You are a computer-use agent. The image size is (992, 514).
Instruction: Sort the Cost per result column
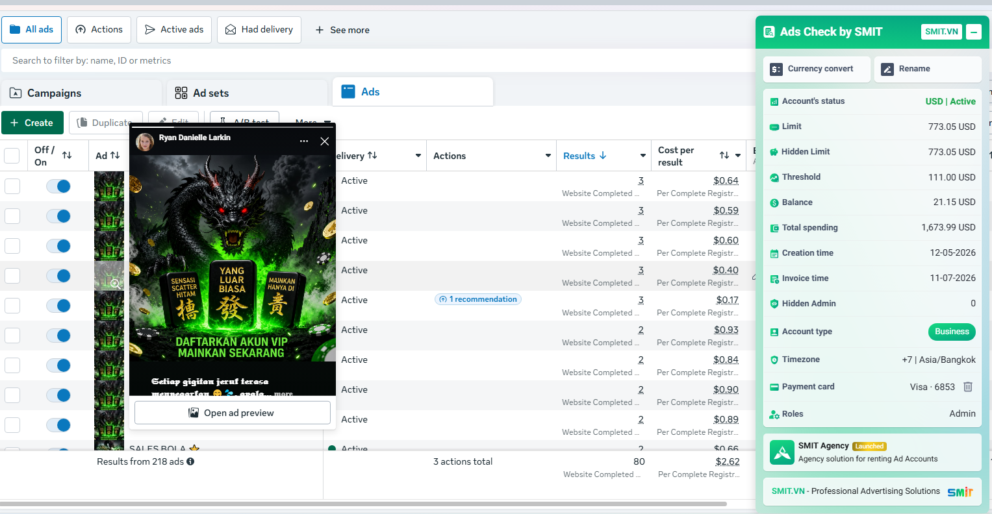(724, 156)
